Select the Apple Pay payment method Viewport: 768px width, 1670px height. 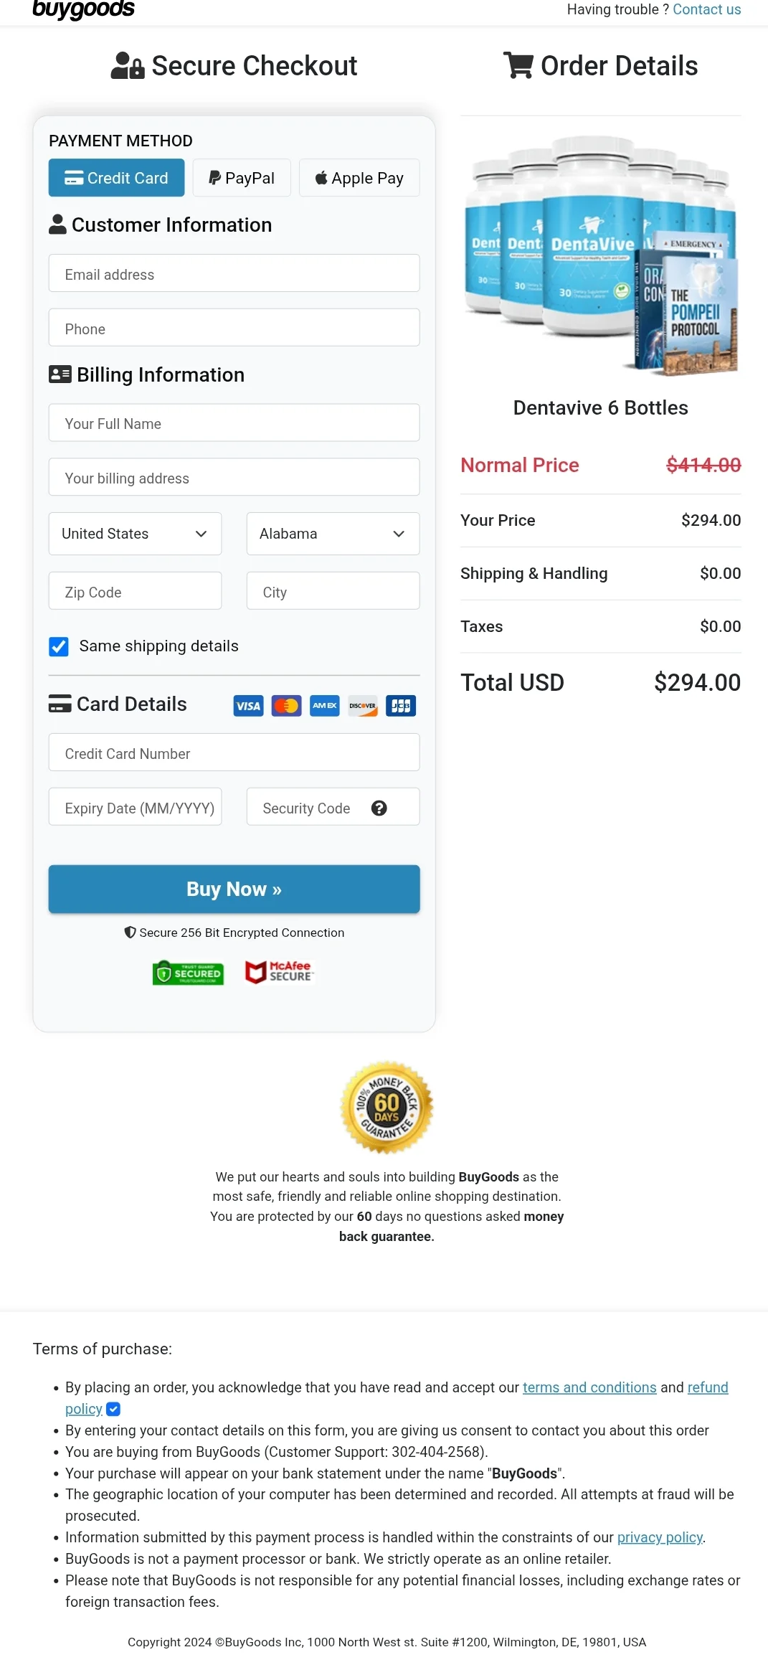click(359, 177)
